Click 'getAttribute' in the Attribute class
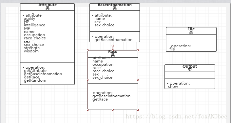231x123 pixels. pos(35,71)
